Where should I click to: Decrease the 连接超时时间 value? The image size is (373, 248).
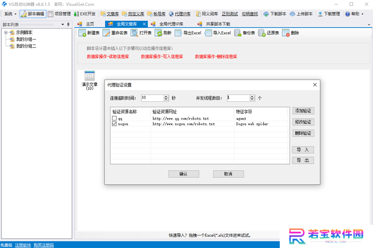(166, 100)
